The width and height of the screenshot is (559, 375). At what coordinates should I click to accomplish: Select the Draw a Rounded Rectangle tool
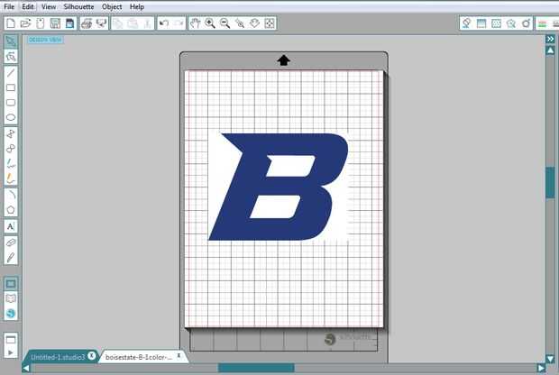click(x=11, y=103)
